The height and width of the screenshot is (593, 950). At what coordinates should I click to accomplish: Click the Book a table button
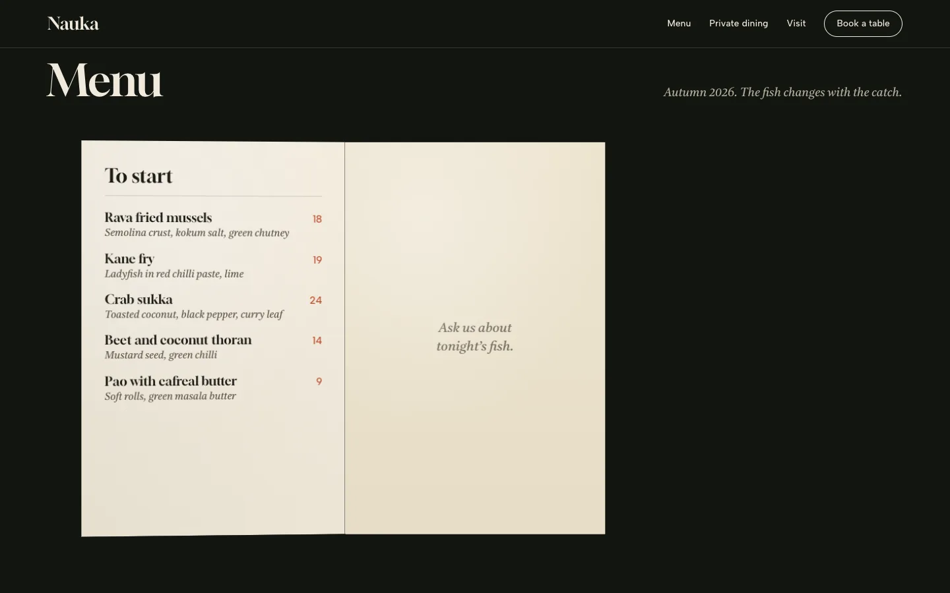(x=863, y=24)
